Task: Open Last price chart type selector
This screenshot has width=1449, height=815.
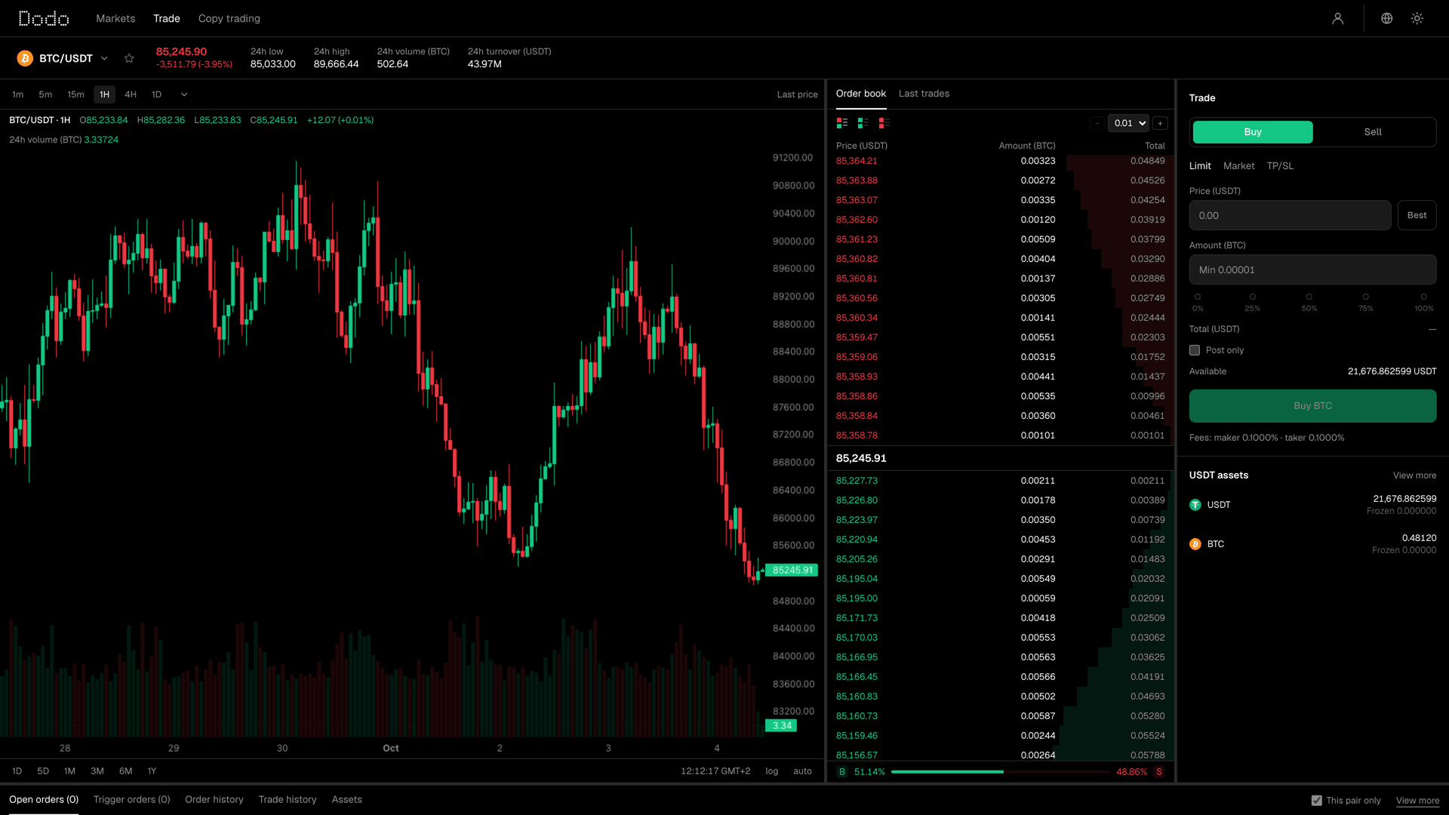Action: pos(797,94)
